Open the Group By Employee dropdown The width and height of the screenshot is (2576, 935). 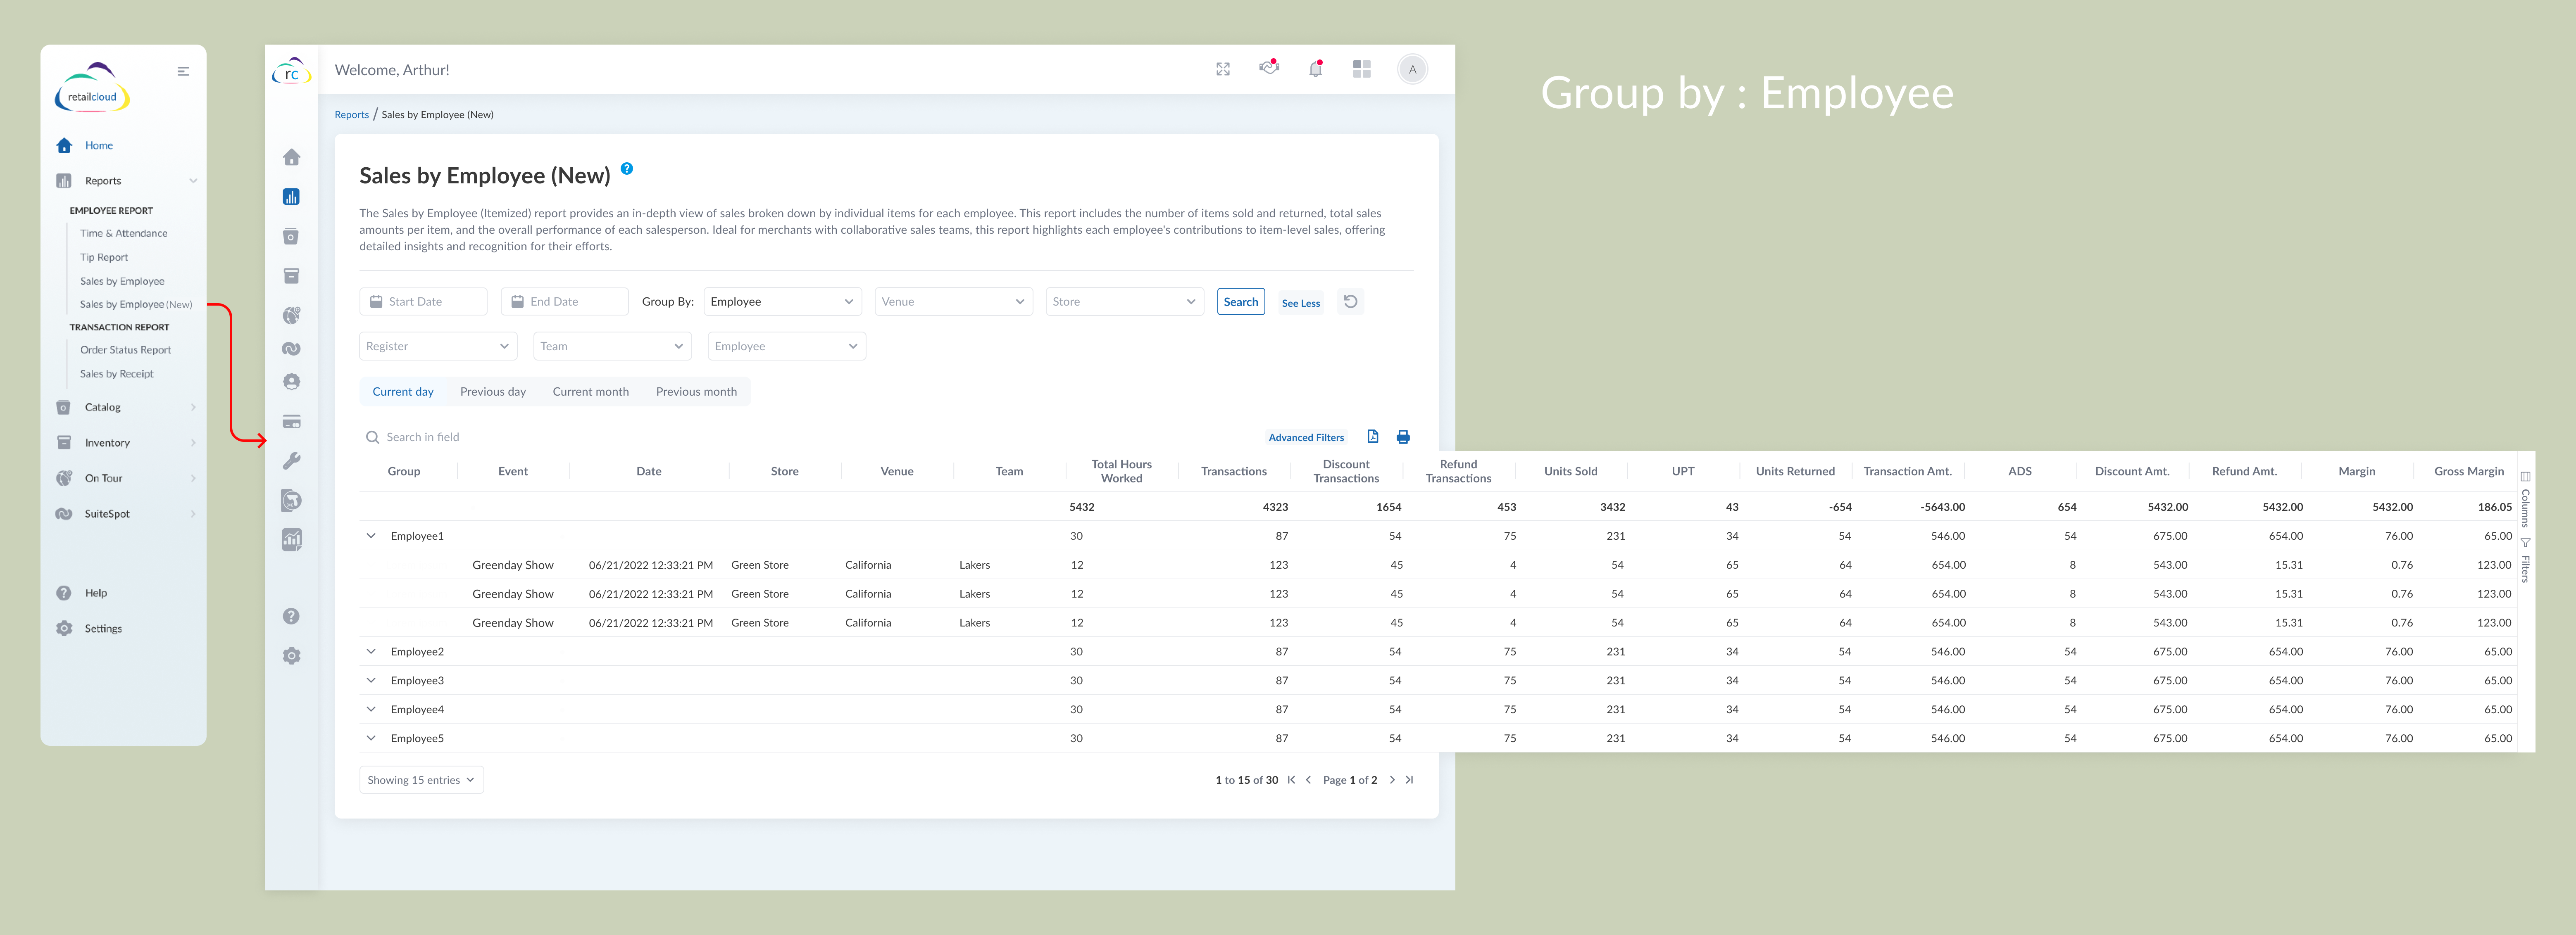point(782,301)
